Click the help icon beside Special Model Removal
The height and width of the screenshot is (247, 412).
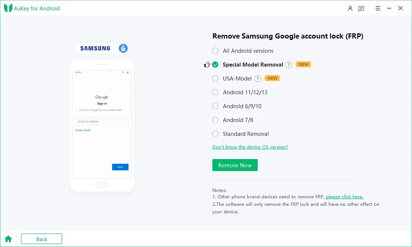click(288, 65)
